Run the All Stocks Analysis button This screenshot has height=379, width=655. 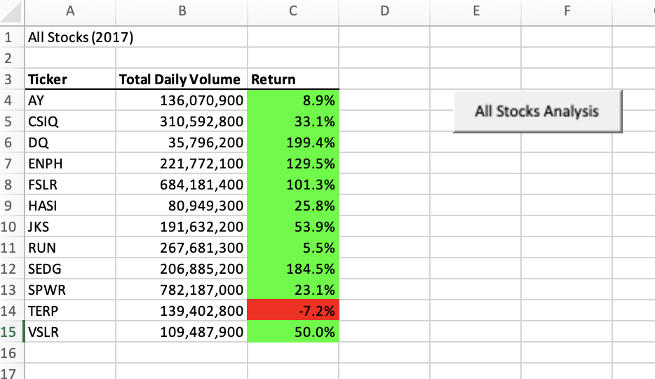coord(538,112)
